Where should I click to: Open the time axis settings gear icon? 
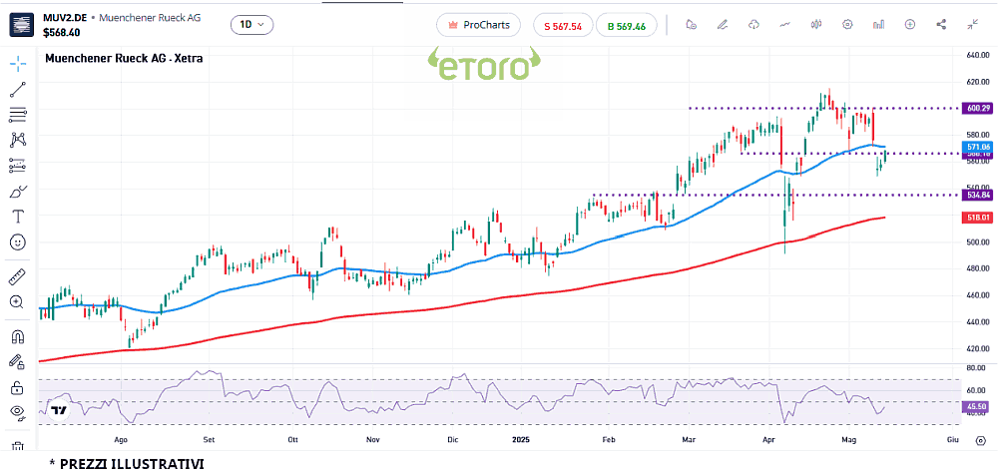[x=980, y=440]
